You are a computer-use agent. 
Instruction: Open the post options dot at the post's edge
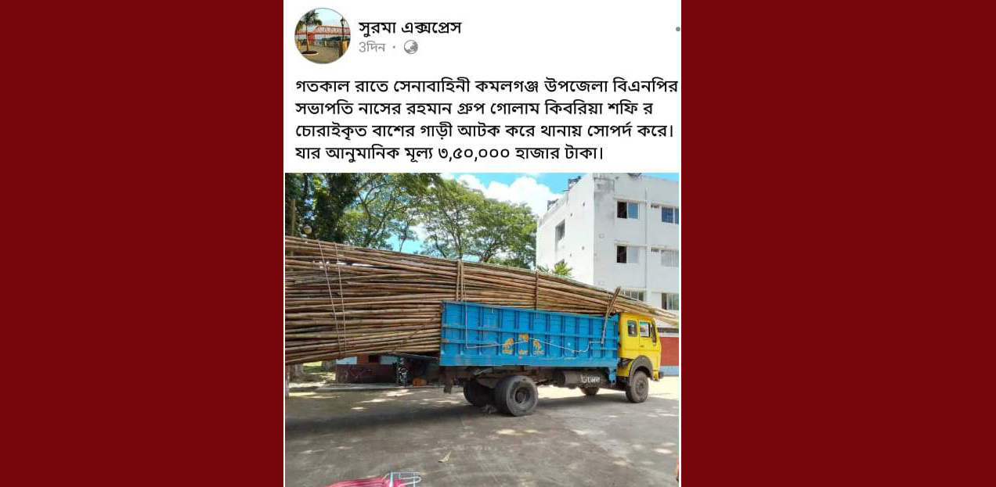pyautogui.click(x=677, y=29)
